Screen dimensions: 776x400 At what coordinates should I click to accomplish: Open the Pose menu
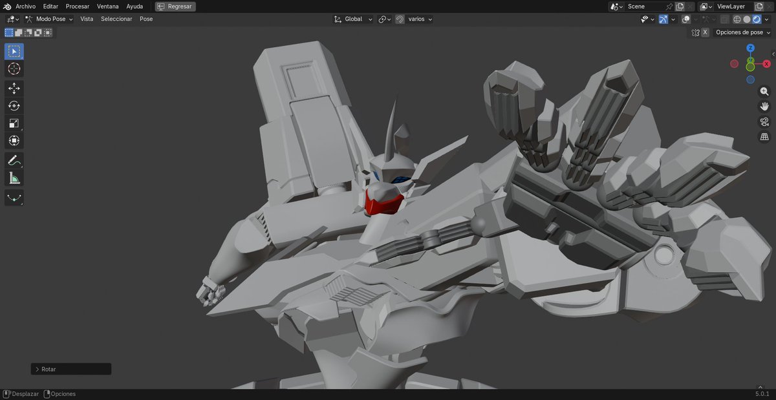[146, 19]
